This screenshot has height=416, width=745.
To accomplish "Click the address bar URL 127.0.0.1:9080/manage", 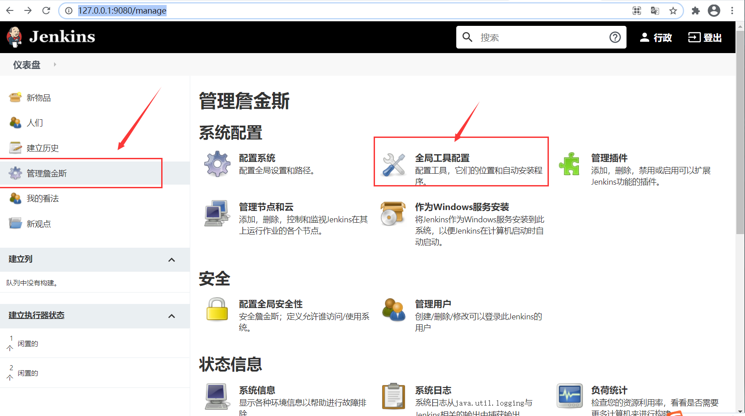I will [x=122, y=10].
